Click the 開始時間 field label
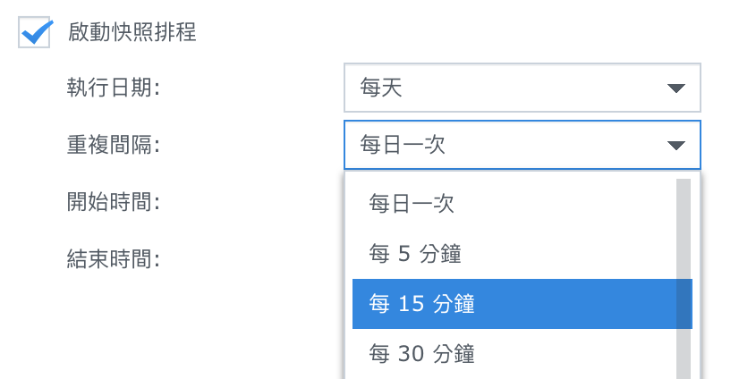The image size is (739, 379). pyautogui.click(x=113, y=202)
